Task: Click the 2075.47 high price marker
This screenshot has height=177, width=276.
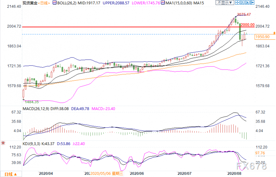Action: [244, 15]
